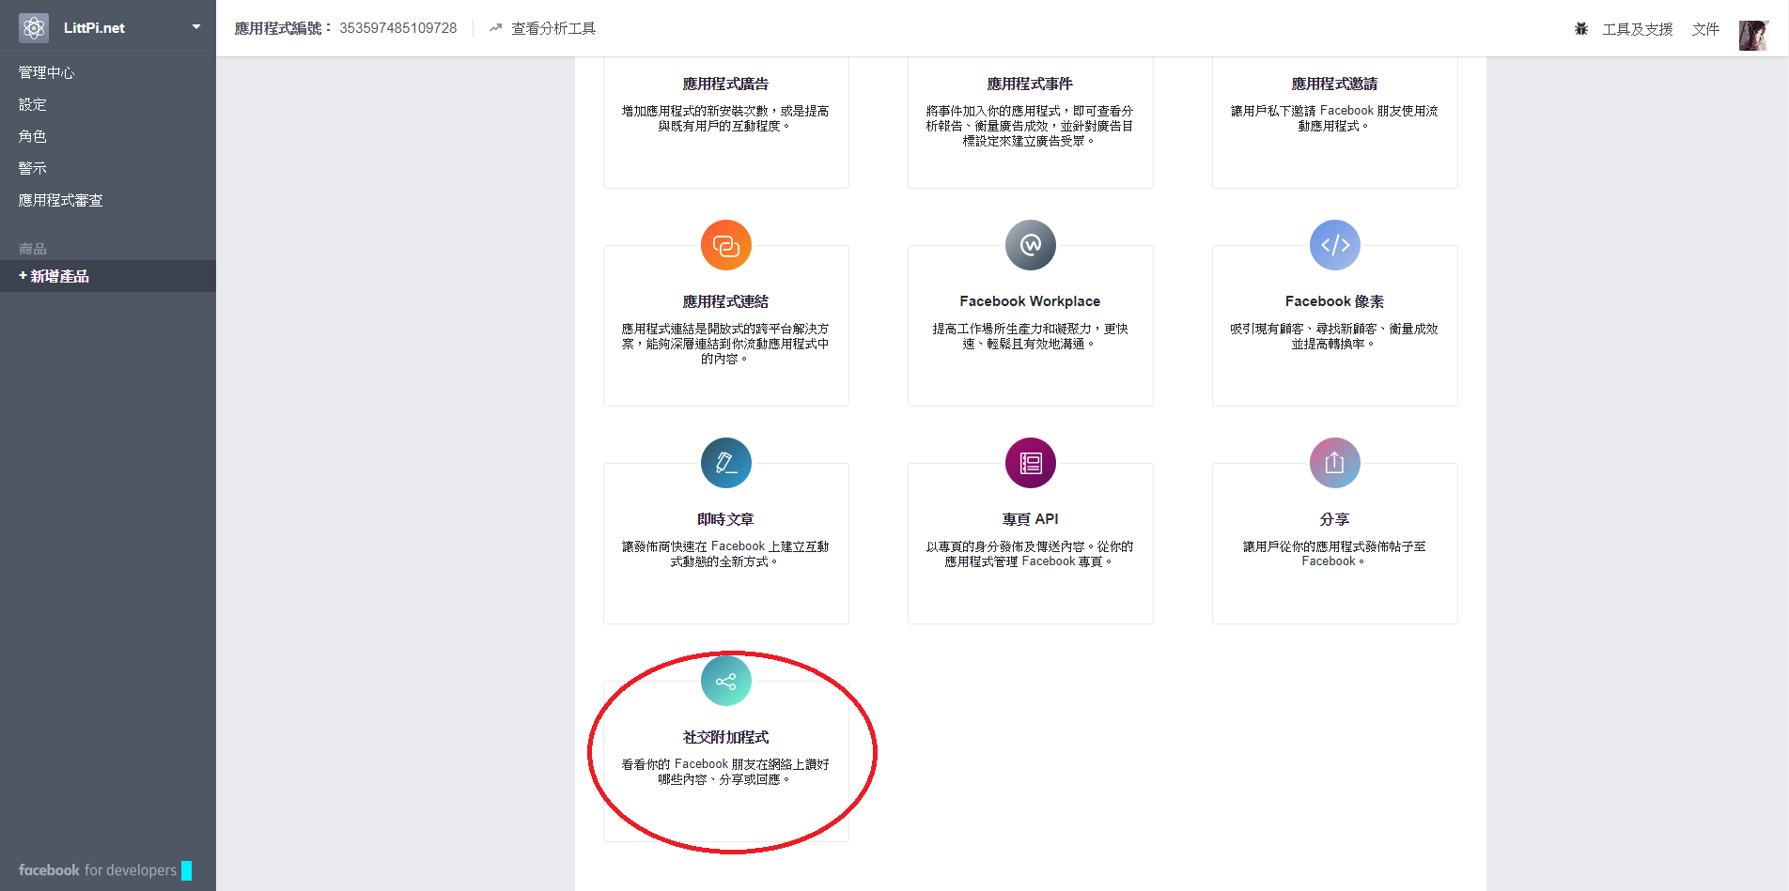Click the 查看分析工具 link
1789x891 pixels.
[553, 28]
